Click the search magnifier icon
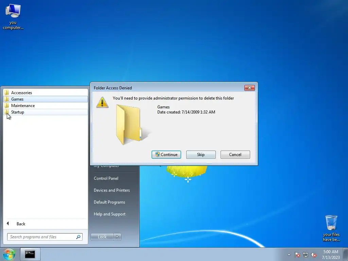Image resolution: width=348 pixels, height=261 pixels. click(x=79, y=237)
